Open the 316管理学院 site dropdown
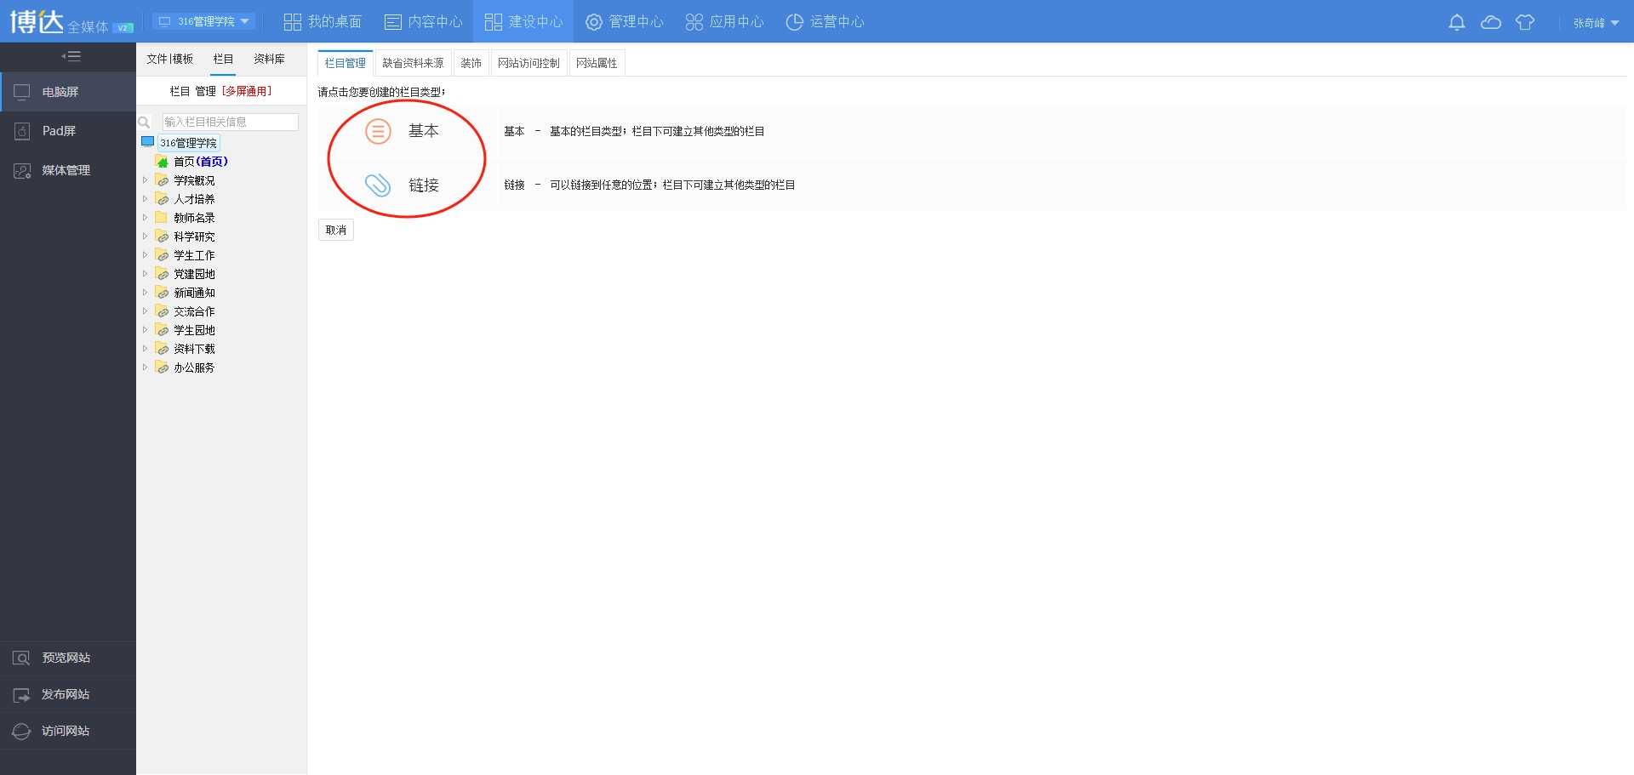The height and width of the screenshot is (775, 1634). [x=204, y=21]
